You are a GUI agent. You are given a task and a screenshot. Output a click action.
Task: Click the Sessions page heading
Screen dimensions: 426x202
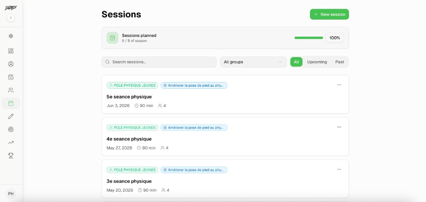[121, 14]
